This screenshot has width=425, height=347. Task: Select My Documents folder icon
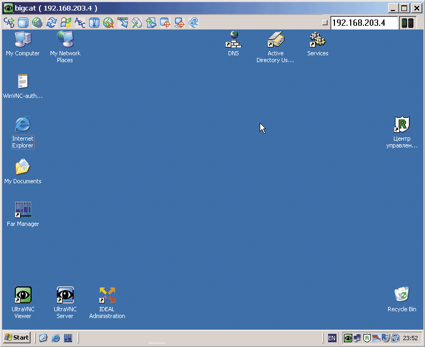point(23,171)
